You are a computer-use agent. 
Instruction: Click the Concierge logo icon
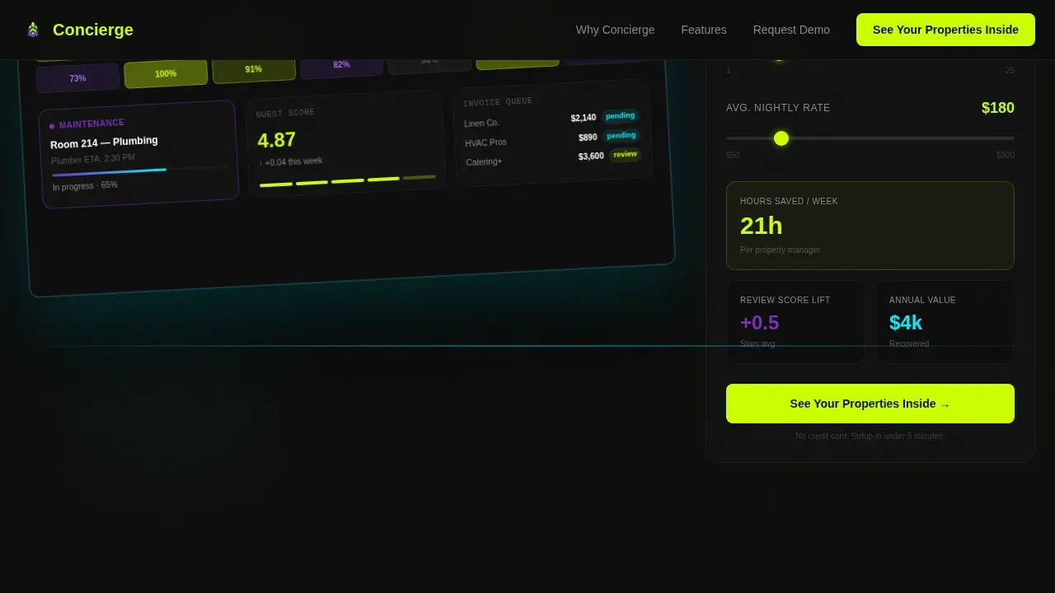tap(33, 30)
